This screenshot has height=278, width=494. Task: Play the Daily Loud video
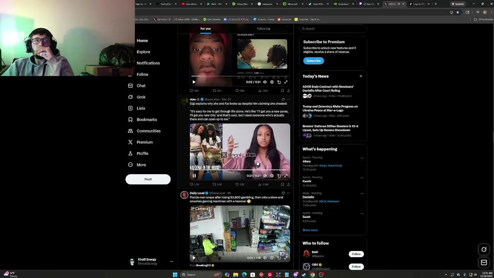click(x=194, y=258)
